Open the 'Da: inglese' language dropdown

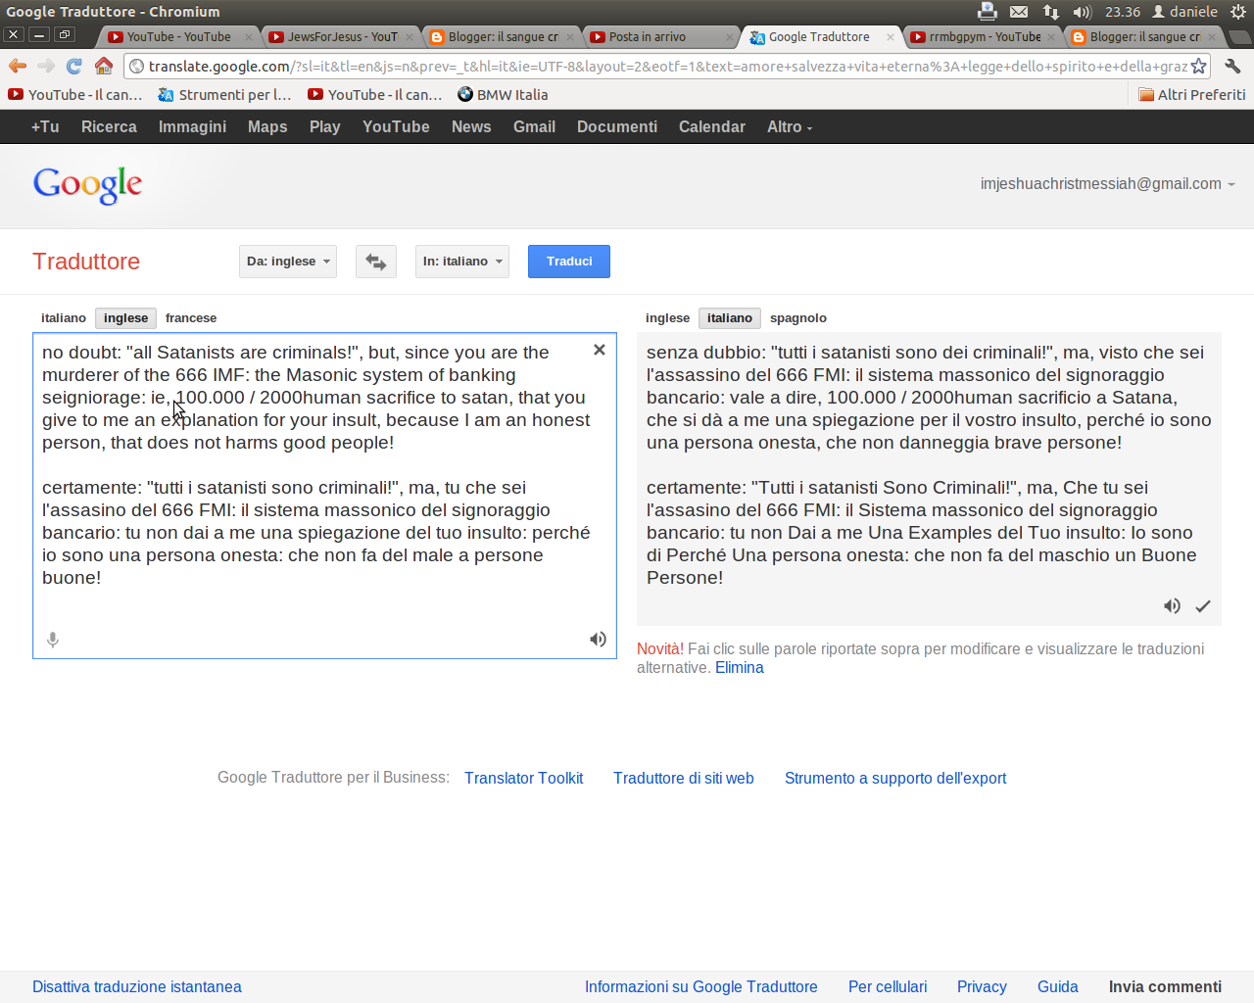pyautogui.click(x=288, y=262)
